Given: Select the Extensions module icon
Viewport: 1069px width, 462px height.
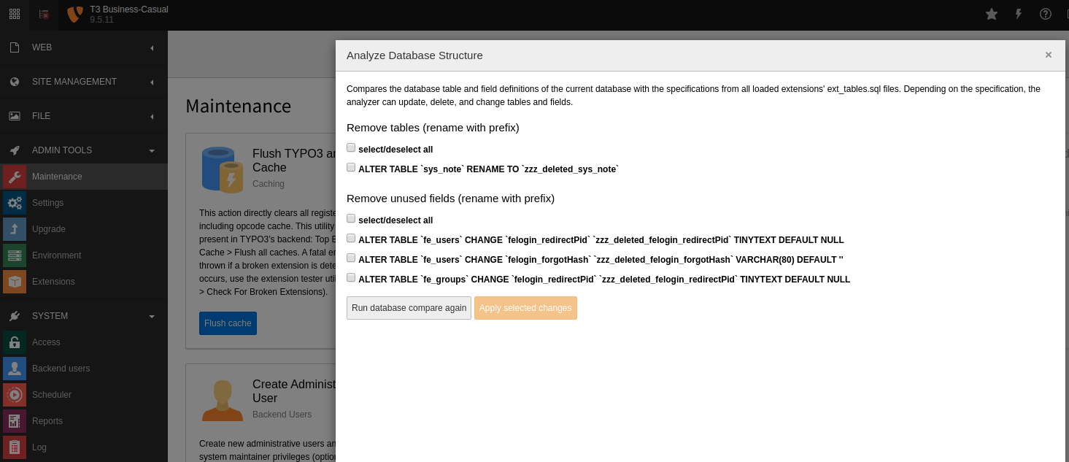Looking at the screenshot, I should click(x=15, y=282).
